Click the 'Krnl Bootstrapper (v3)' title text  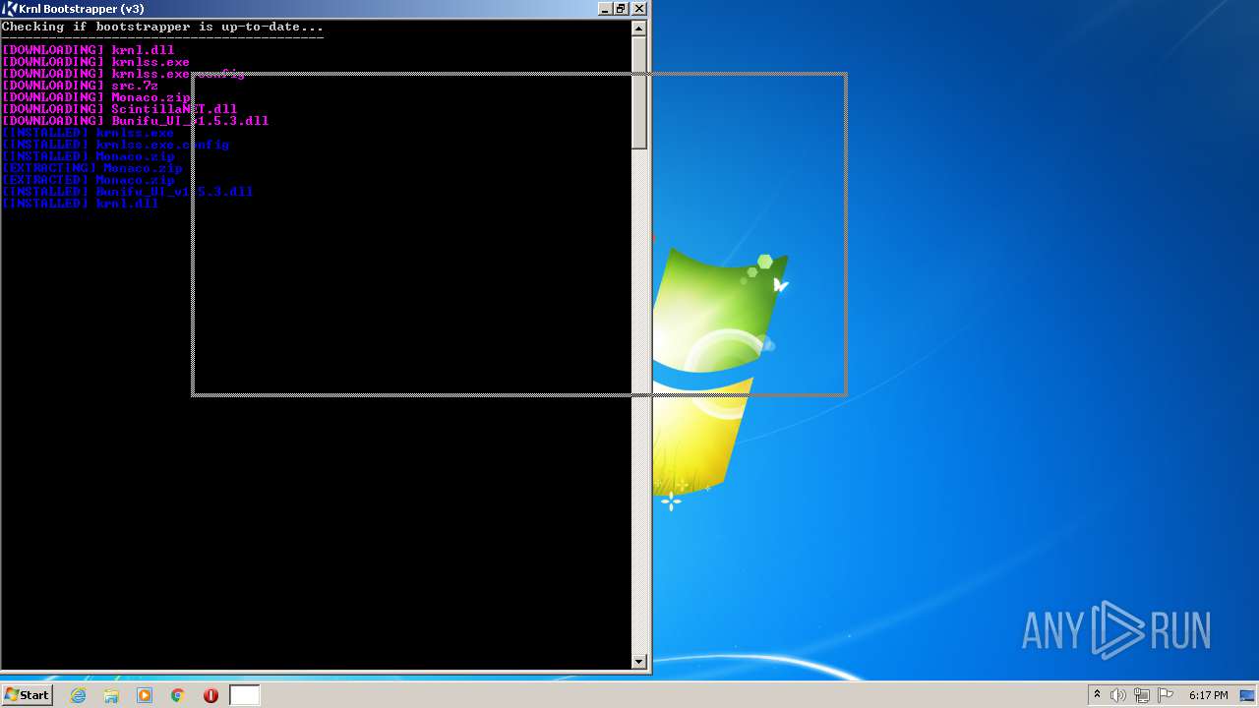pos(82,9)
